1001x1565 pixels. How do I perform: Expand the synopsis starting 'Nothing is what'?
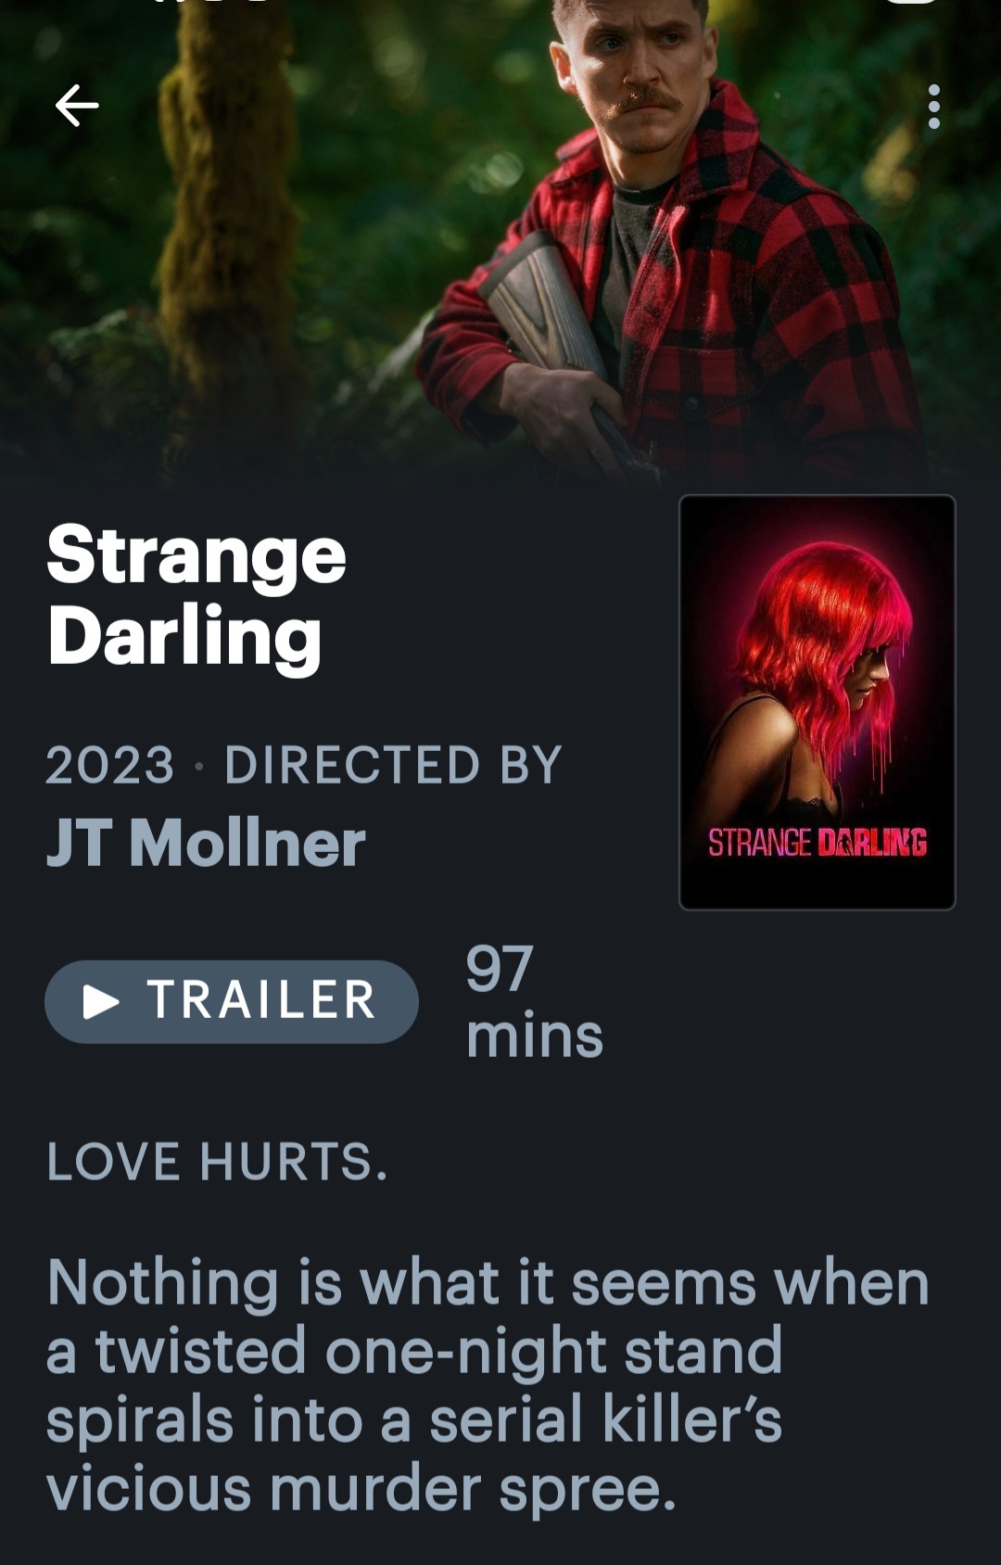[x=488, y=1385]
